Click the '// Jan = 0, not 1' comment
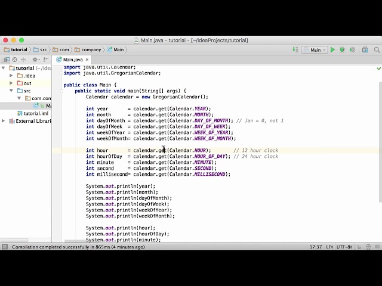The width and height of the screenshot is (382, 286). click(x=260, y=120)
